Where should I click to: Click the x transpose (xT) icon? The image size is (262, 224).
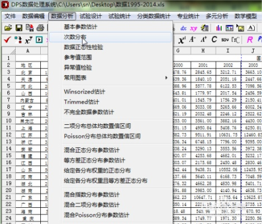click(29, 40)
